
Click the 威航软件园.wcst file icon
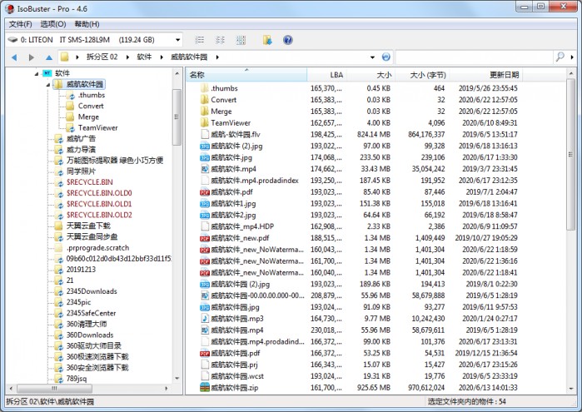205,376
